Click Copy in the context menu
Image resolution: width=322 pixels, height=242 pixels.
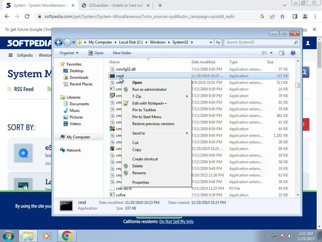[137, 150]
